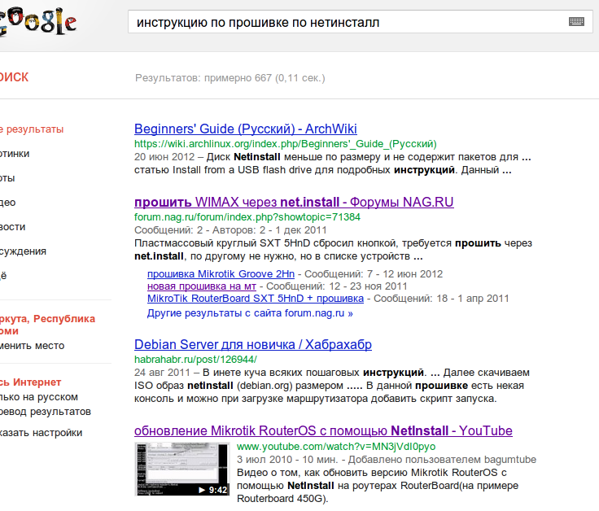Select the news tab ending 'вости'
This screenshot has width=599, height=511.
coord(12,227)
